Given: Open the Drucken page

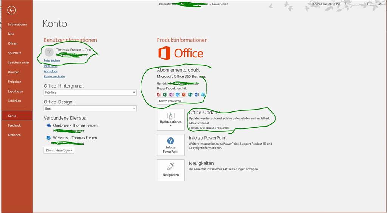Looking at the screenshot, I should (x=14, y=72).
